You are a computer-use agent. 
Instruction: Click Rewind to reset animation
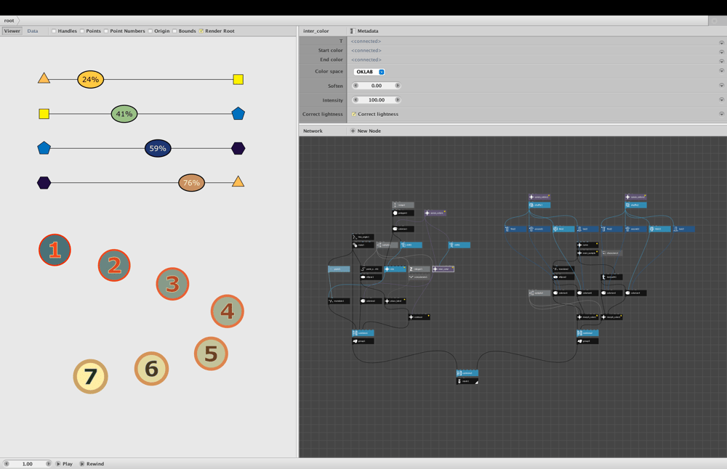click(92, 463)
